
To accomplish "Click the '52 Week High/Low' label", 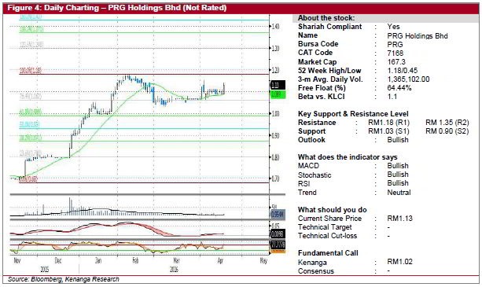I will [329, 71].
